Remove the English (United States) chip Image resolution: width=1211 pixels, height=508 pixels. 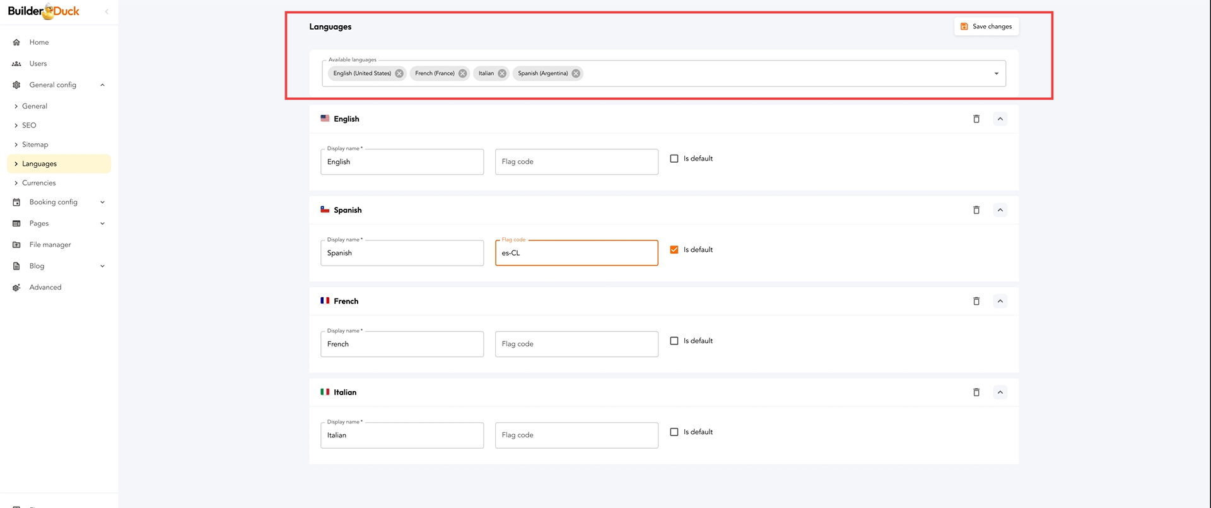(x=399, y=73)
